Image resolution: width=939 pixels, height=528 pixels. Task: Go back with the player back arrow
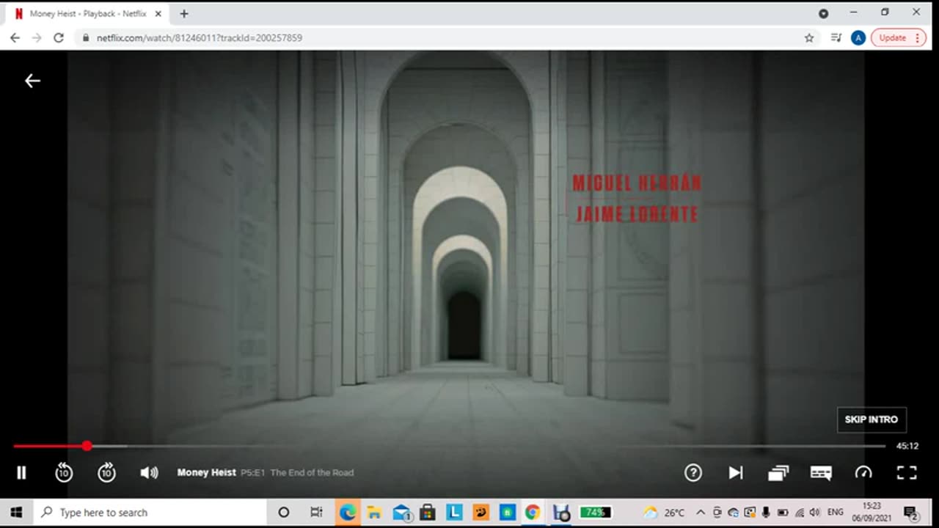pyautogui.click(x=32, y=81)
